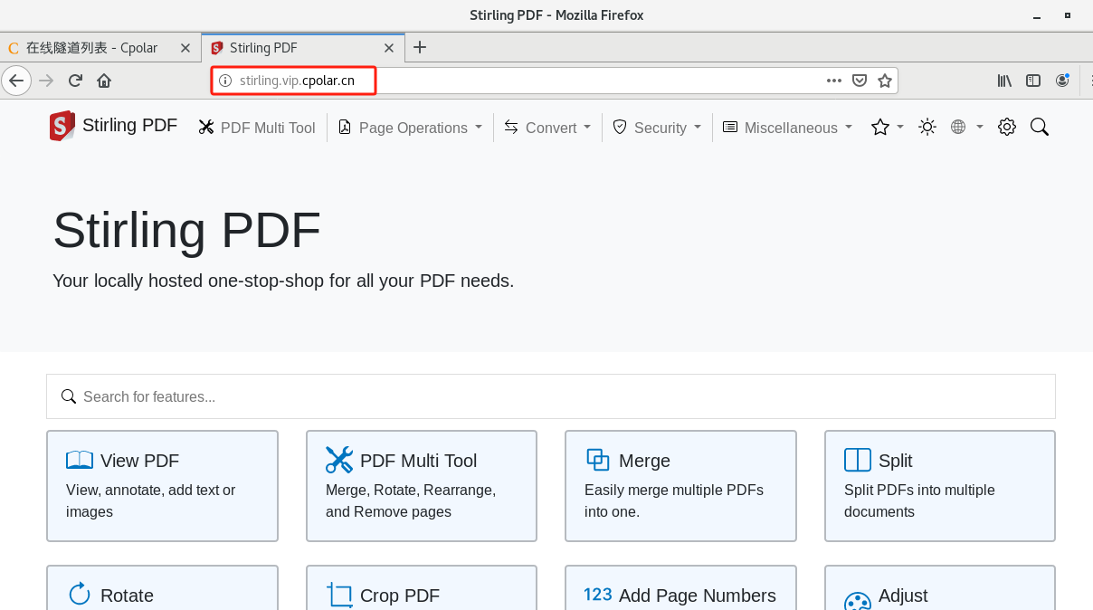Screen dimensions: 1093x610
Task: Open the settings gear in navbar
Action: (x=1007, y=127)
